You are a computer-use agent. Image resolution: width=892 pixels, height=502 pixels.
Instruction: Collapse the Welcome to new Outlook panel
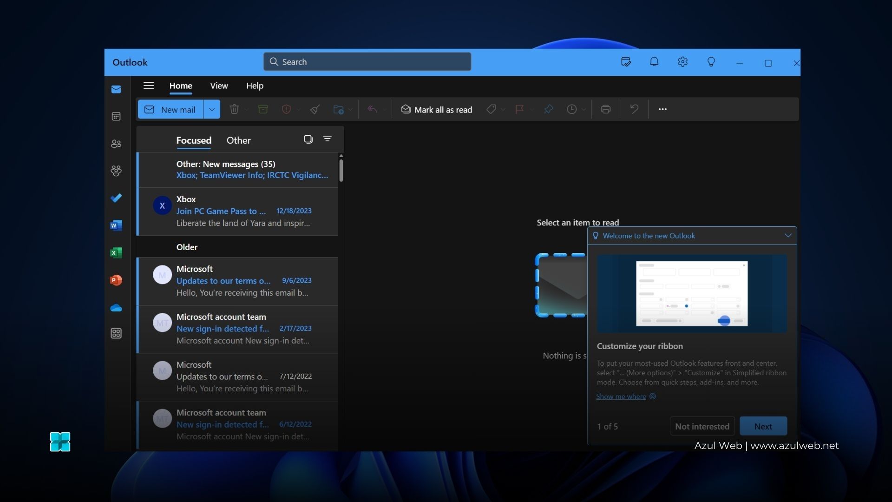(788, 236)
